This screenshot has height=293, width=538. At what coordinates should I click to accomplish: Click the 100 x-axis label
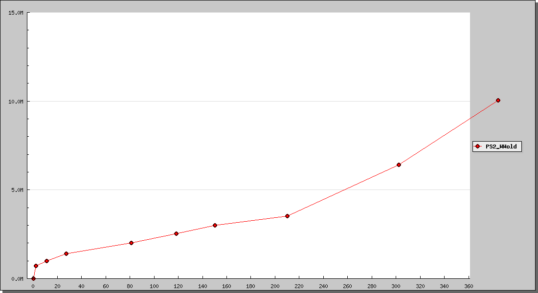point(154,287)
